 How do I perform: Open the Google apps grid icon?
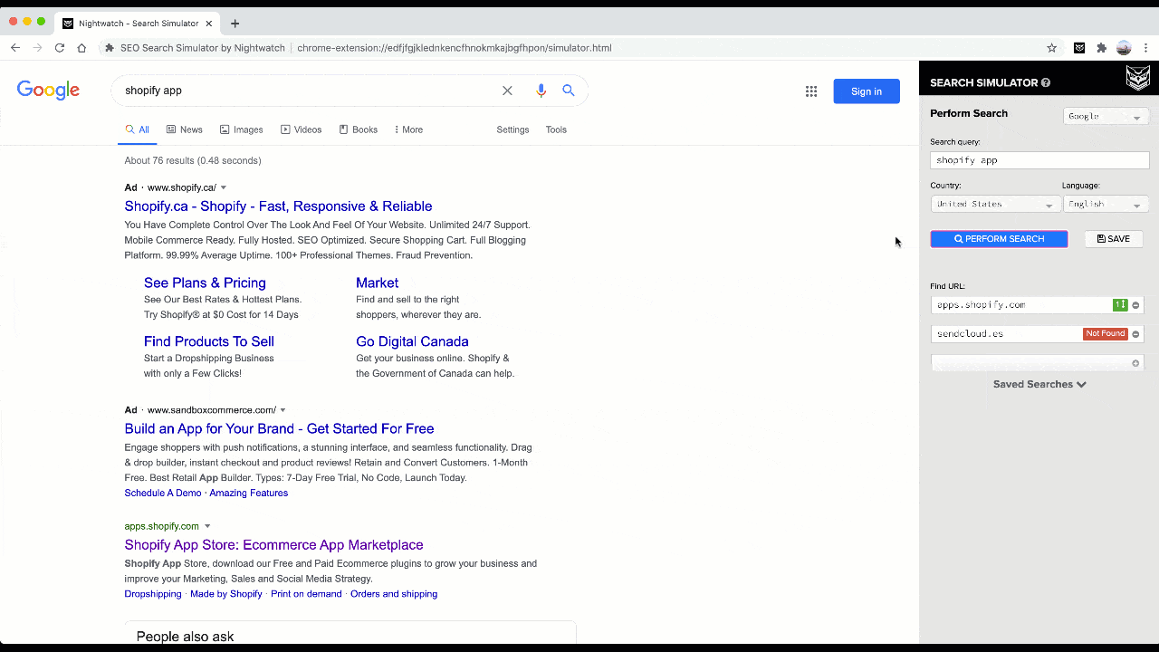(811, 91)
